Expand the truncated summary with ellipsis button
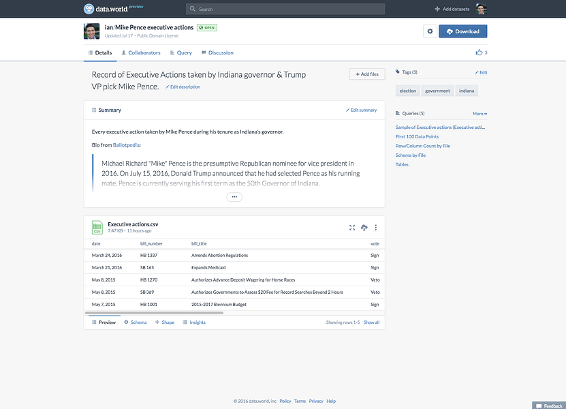This screenshot has width=566, height=409. pyautogui.click(x=234, y=197)
